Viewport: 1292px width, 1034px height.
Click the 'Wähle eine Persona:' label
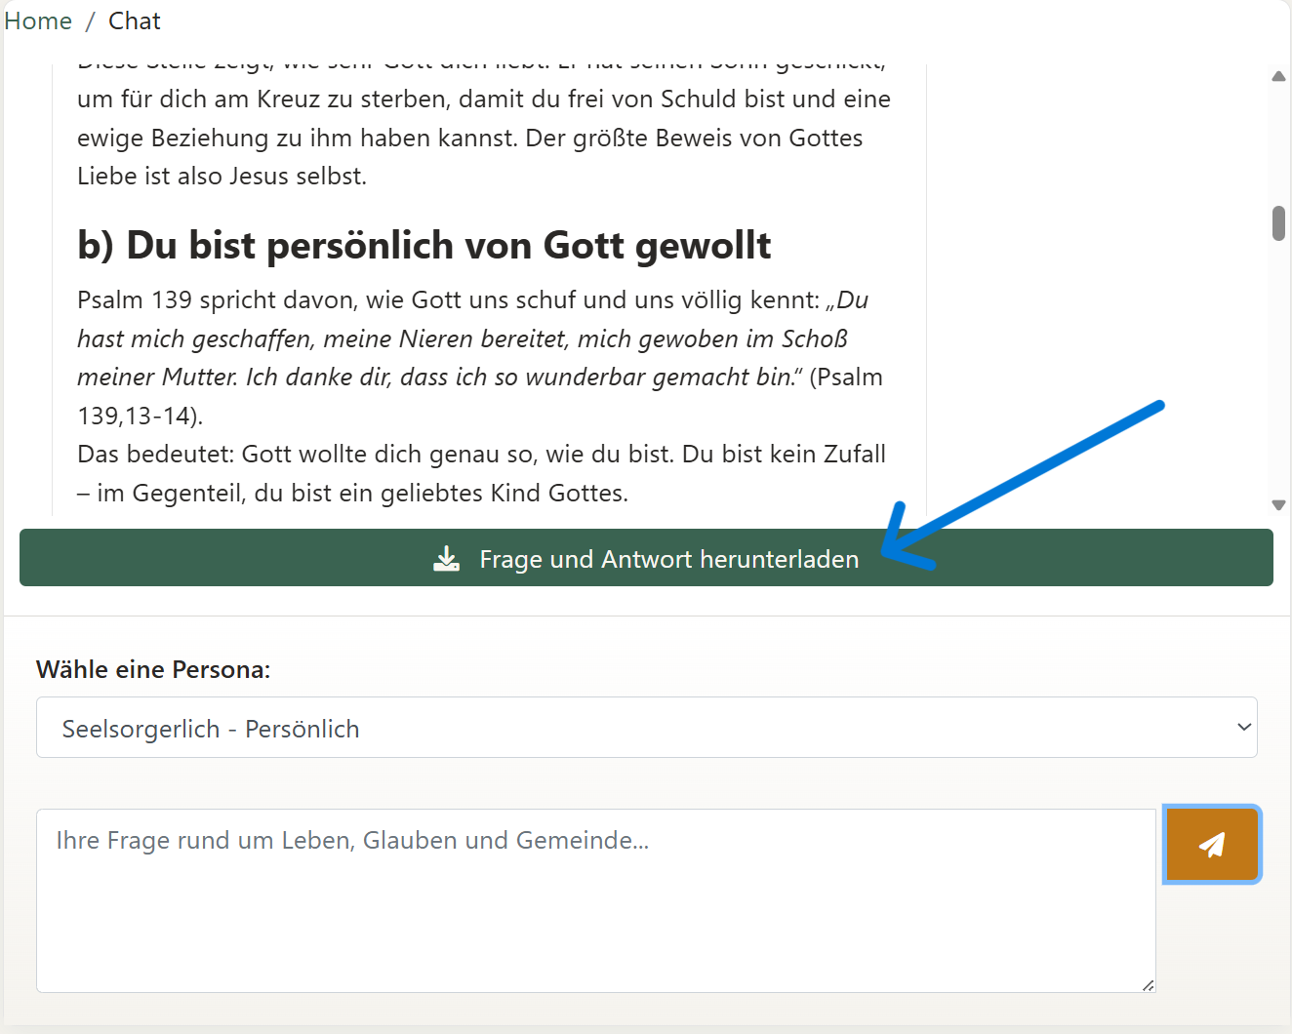pos(152,669)
